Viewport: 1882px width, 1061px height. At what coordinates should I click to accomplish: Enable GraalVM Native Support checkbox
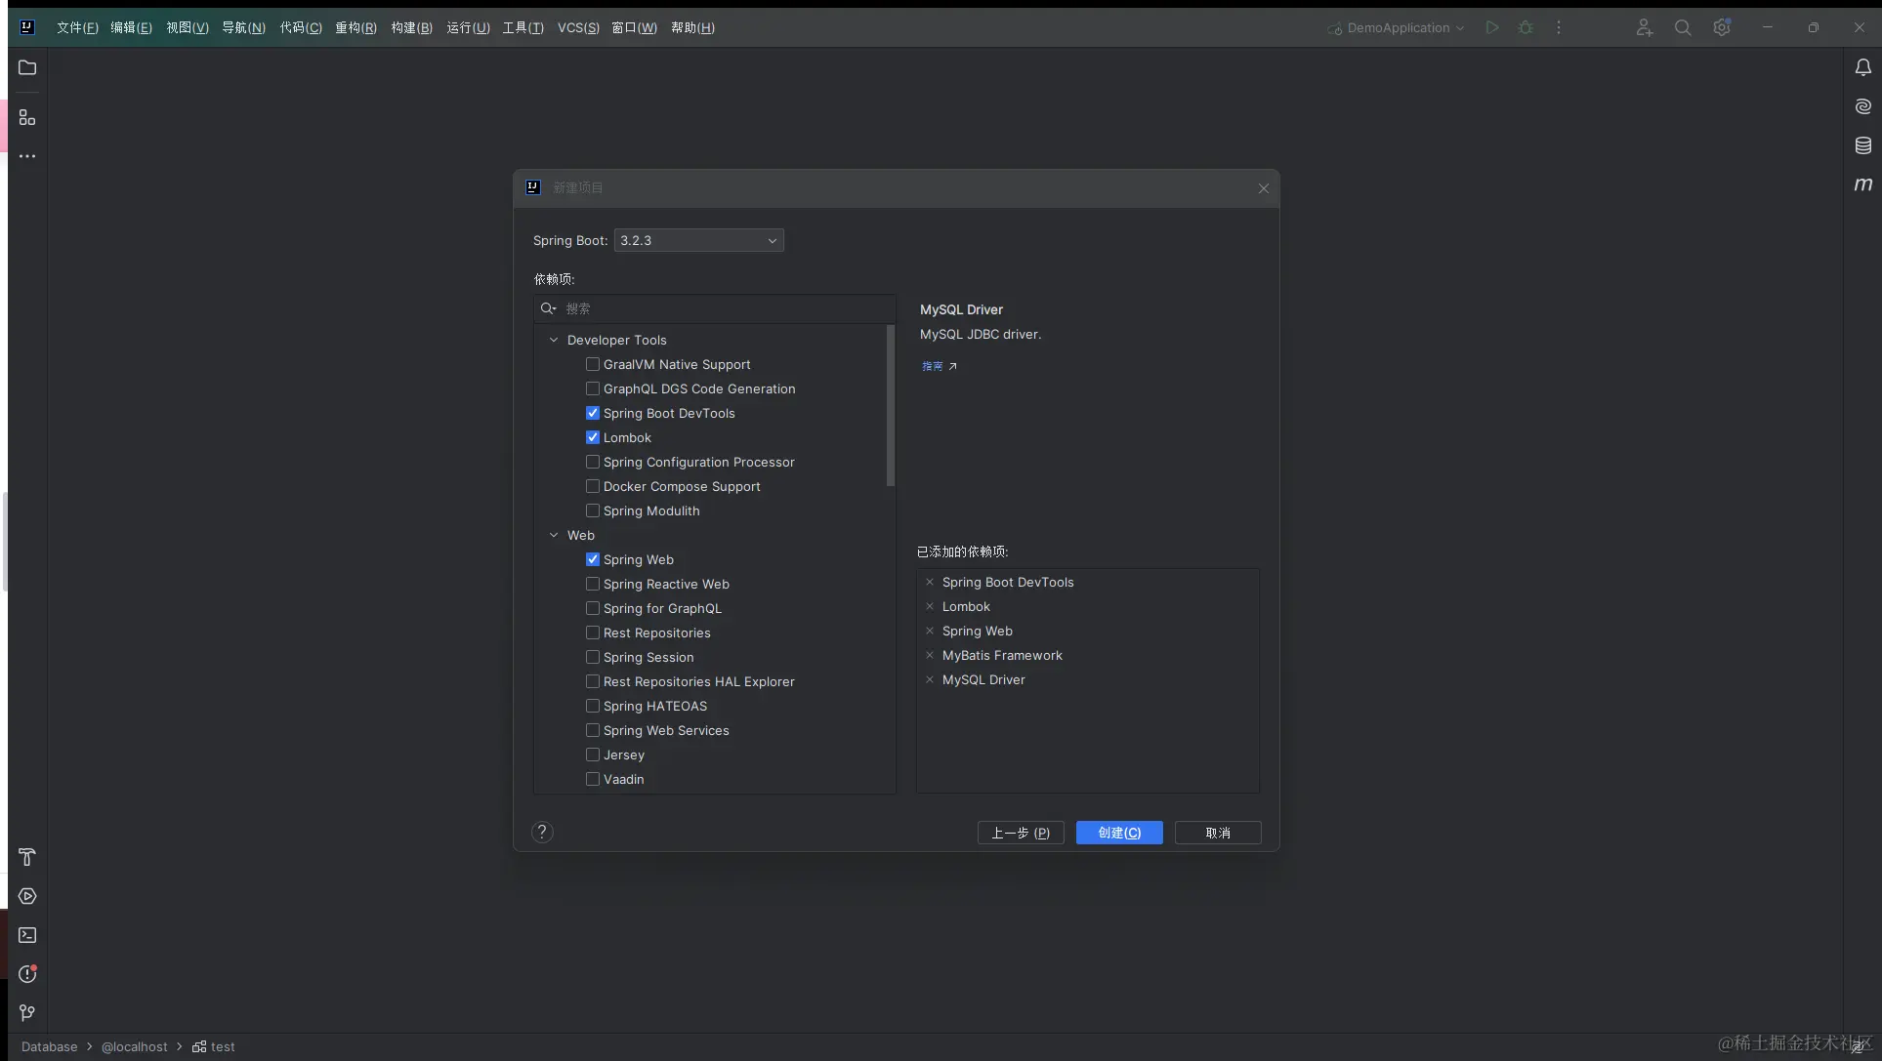pos(593,364)
